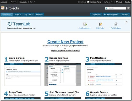
Task: Click the Manage Your Team screenshot thumbnail
Action: click(x=63, y=74)
